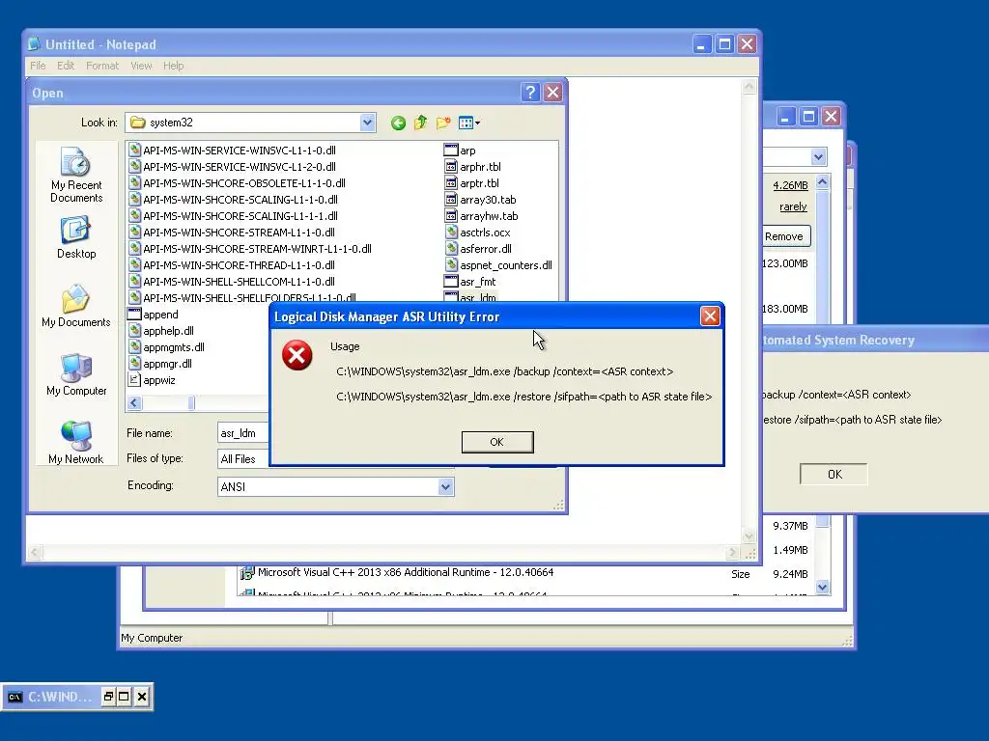Select Microsoft Visual C++ 2013 x86 Additional Runtime
989x741 pixels.
(x=406, y=573)
